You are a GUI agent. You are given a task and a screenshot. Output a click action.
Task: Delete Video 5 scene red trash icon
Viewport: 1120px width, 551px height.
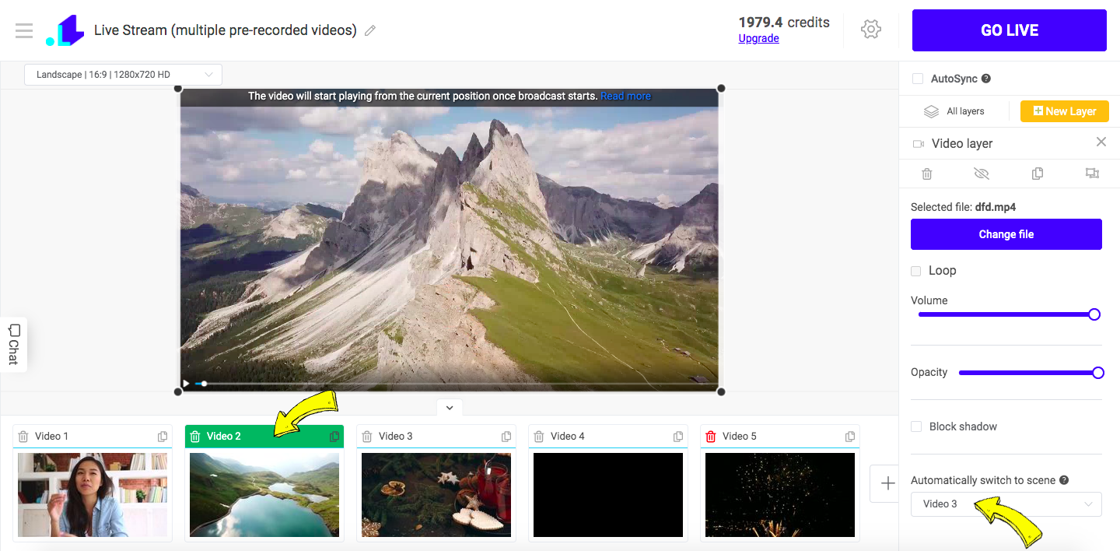pyautogui.click(x=711, y=437)
